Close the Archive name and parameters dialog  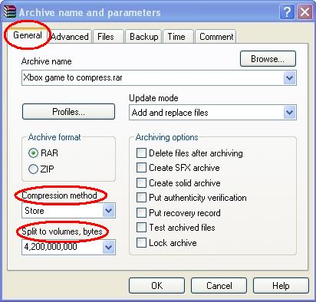304,11
